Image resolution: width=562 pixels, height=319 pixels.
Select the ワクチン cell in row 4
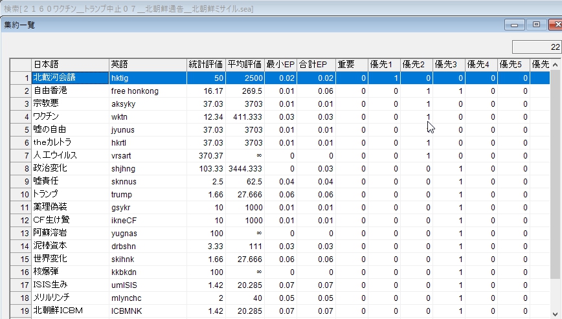click(70, 117)
